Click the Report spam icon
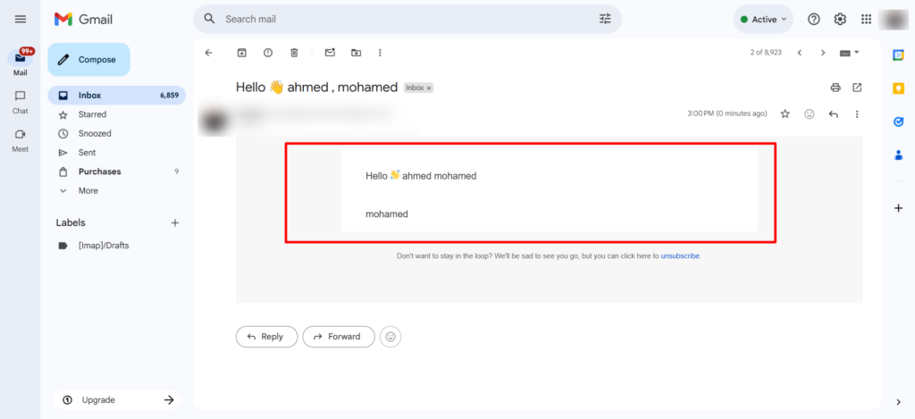 click(268, 53)
